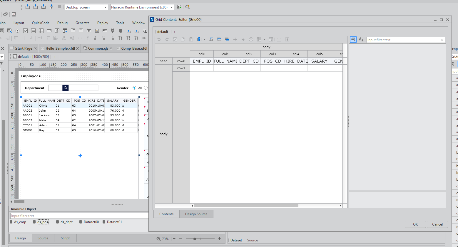Open the Debug menu

click(62, 23)
